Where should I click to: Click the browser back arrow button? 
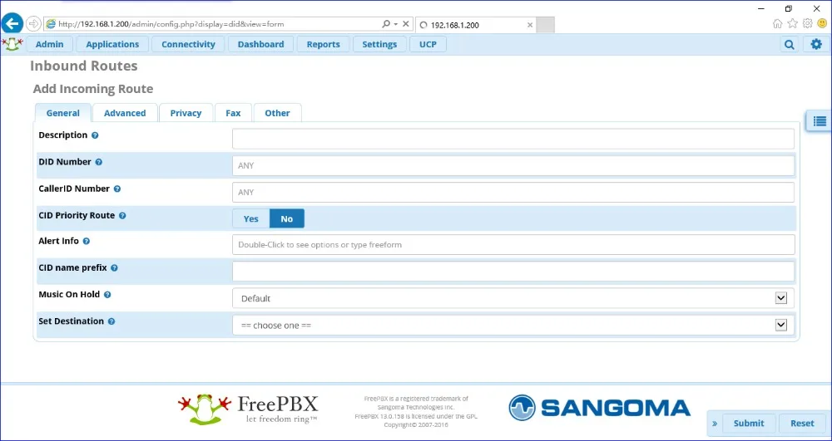pyautogui.click(x=12, y=23)
